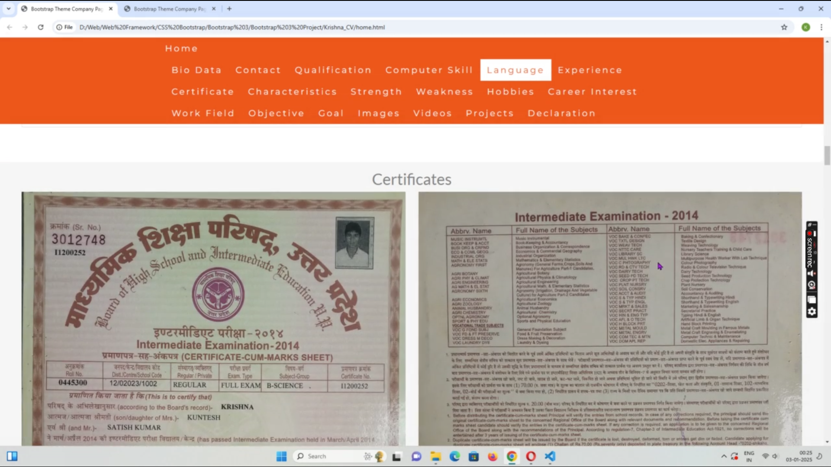Open Chrome three-dot menu
The width and height of the screenshot is (831, 467).
click(821, 27)
